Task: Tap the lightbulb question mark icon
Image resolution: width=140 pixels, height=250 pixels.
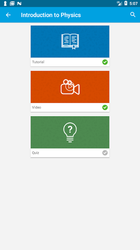Action: [x=70, y=132]
